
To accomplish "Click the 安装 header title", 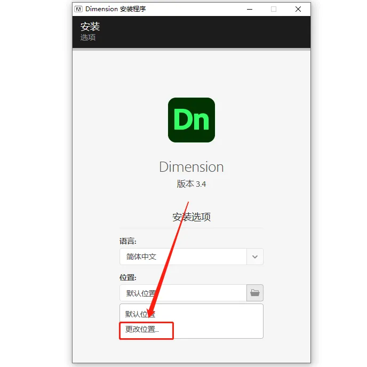I will pos(90,27).
